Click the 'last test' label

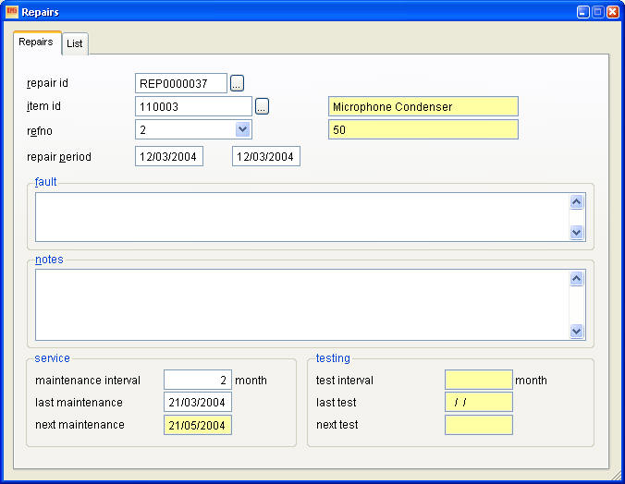336,403
